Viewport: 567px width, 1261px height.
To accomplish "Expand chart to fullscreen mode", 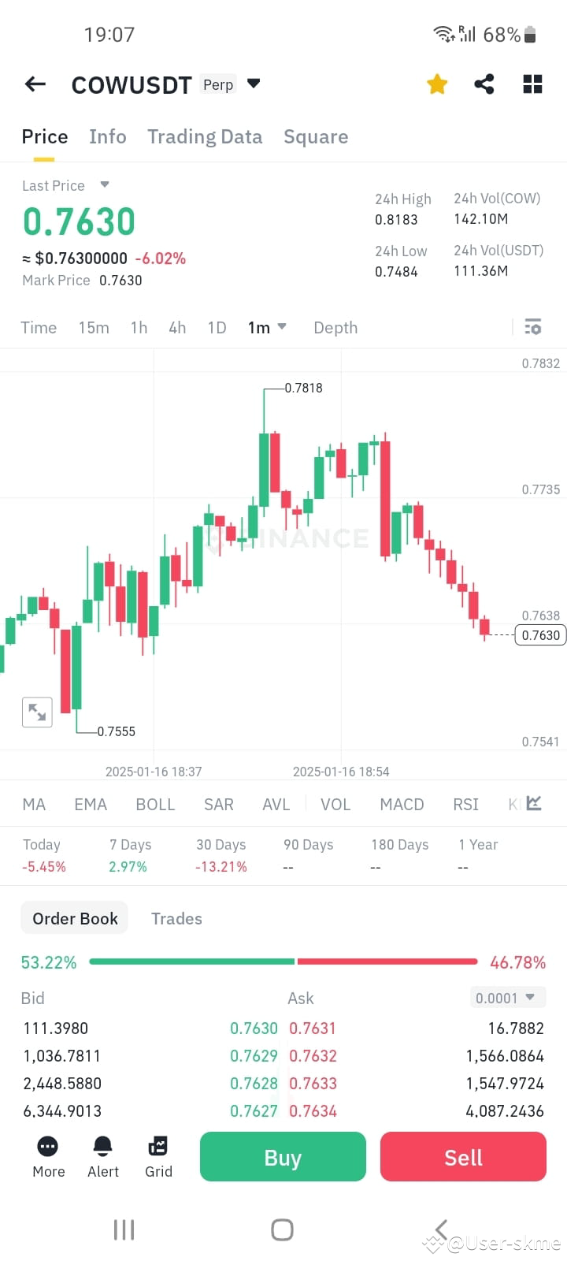I will coord(36,712).
